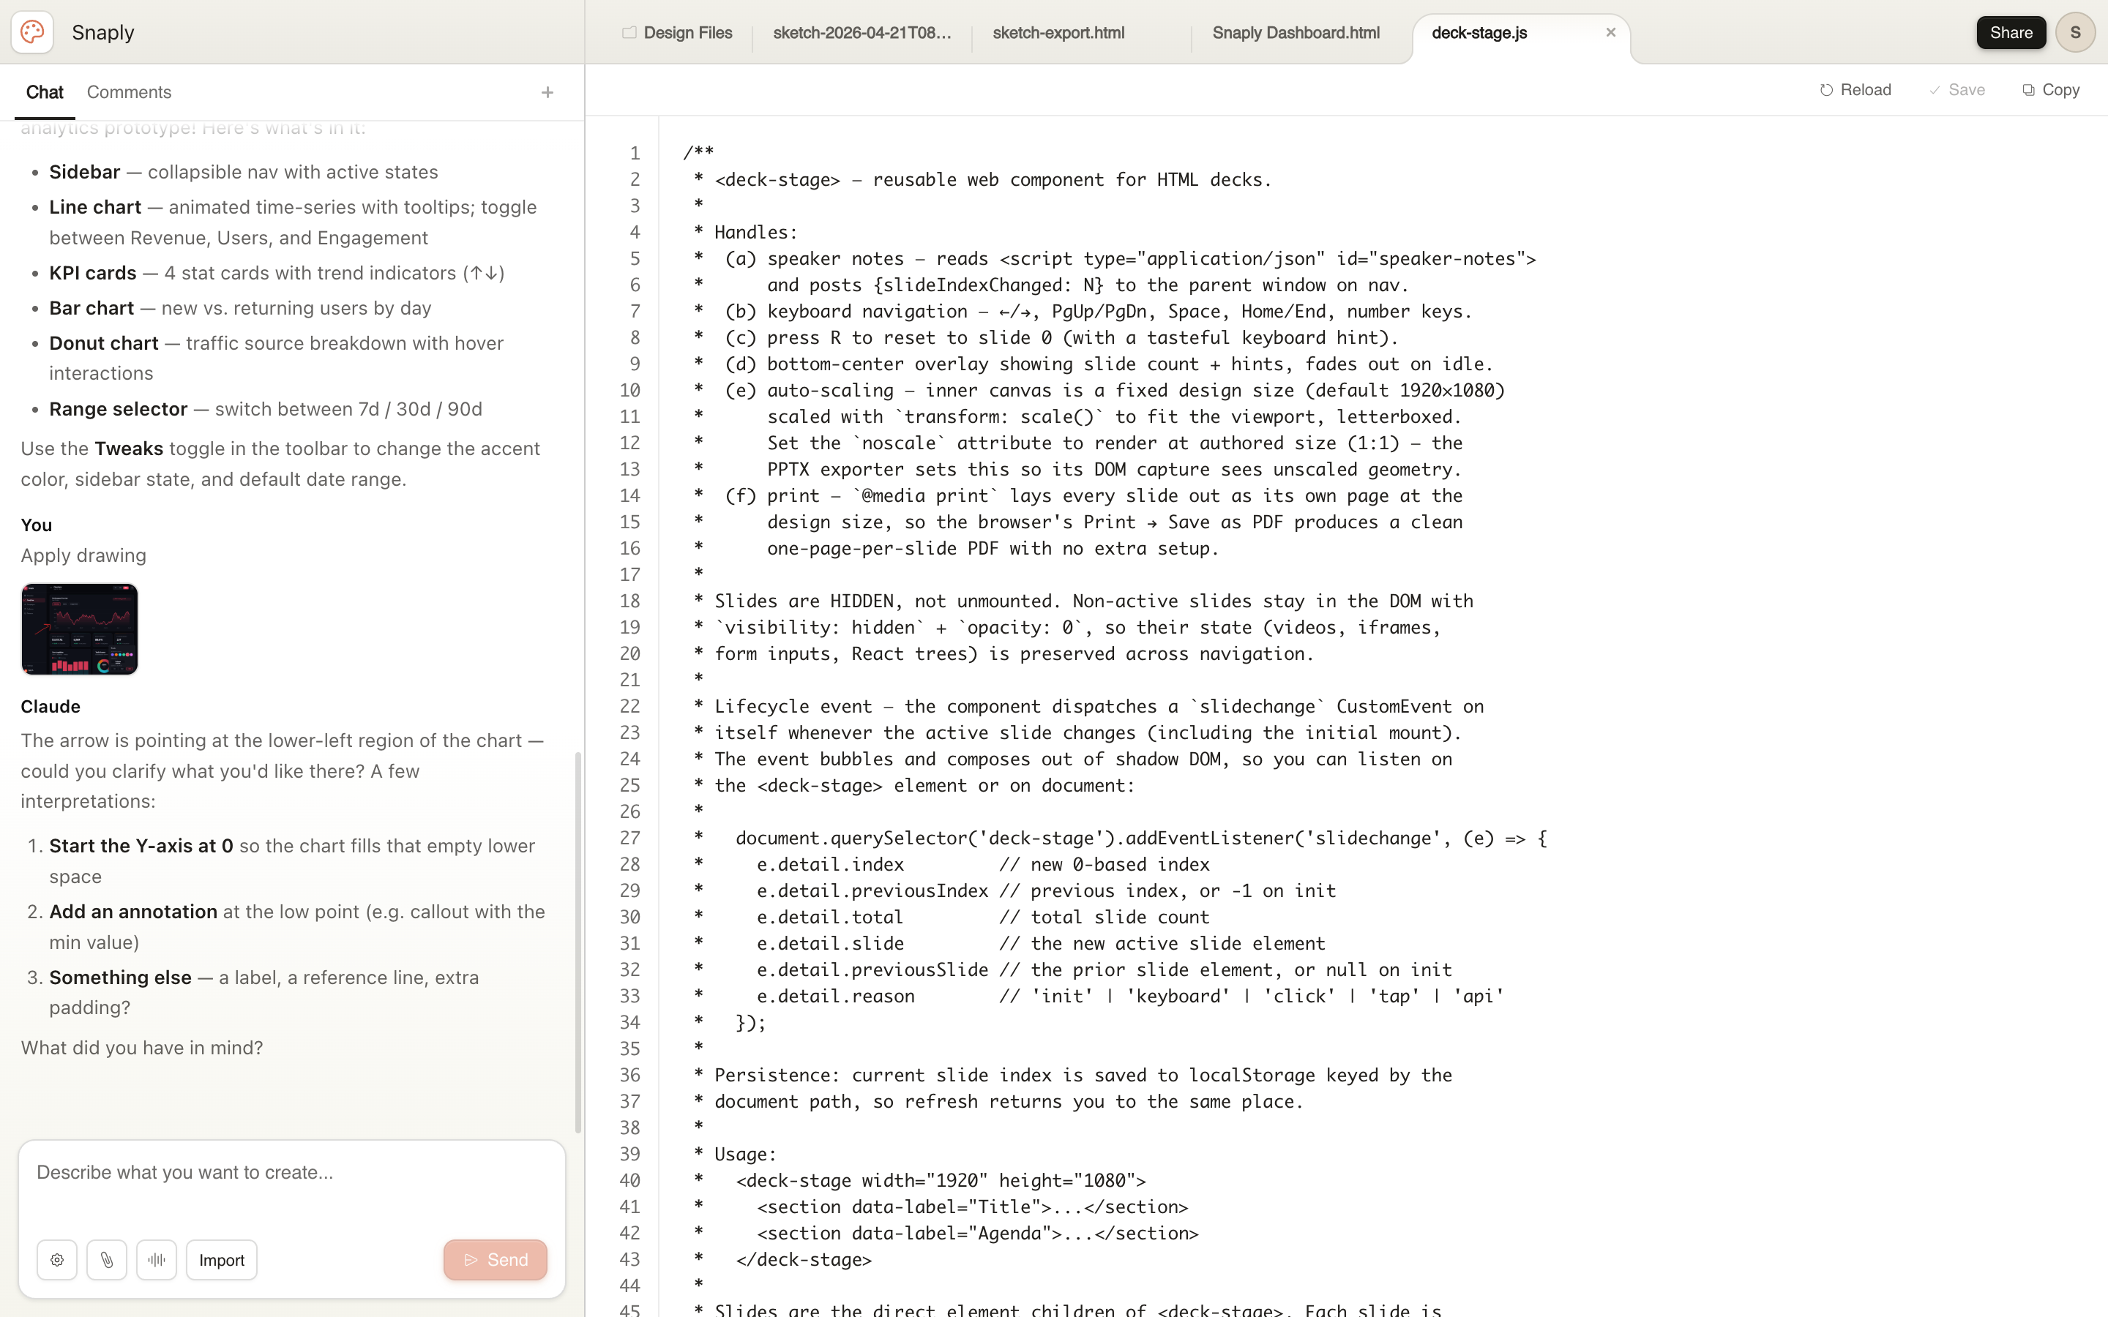Click the Import button
2108x1317 pixels.
click(221, 1259)
